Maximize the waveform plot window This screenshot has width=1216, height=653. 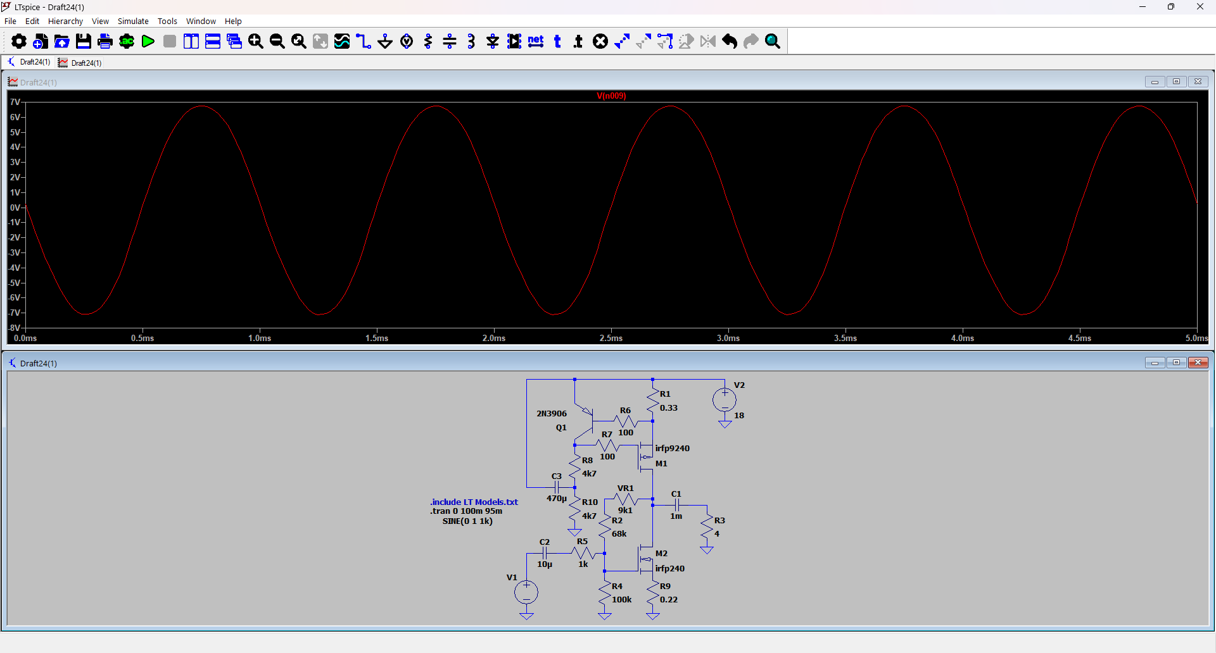[x=1176, y=82]
